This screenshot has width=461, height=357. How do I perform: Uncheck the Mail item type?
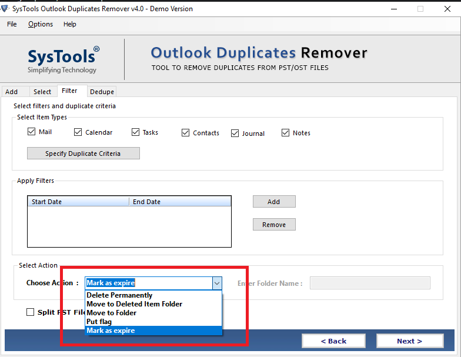pos(31,132)
